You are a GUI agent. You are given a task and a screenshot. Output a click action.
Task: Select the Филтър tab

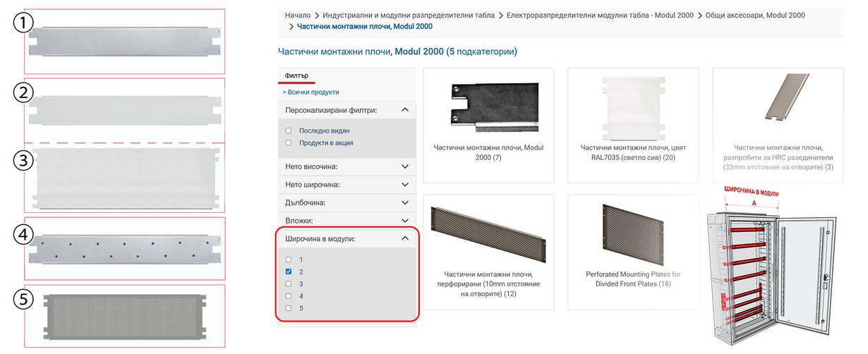tap(296, 75)
